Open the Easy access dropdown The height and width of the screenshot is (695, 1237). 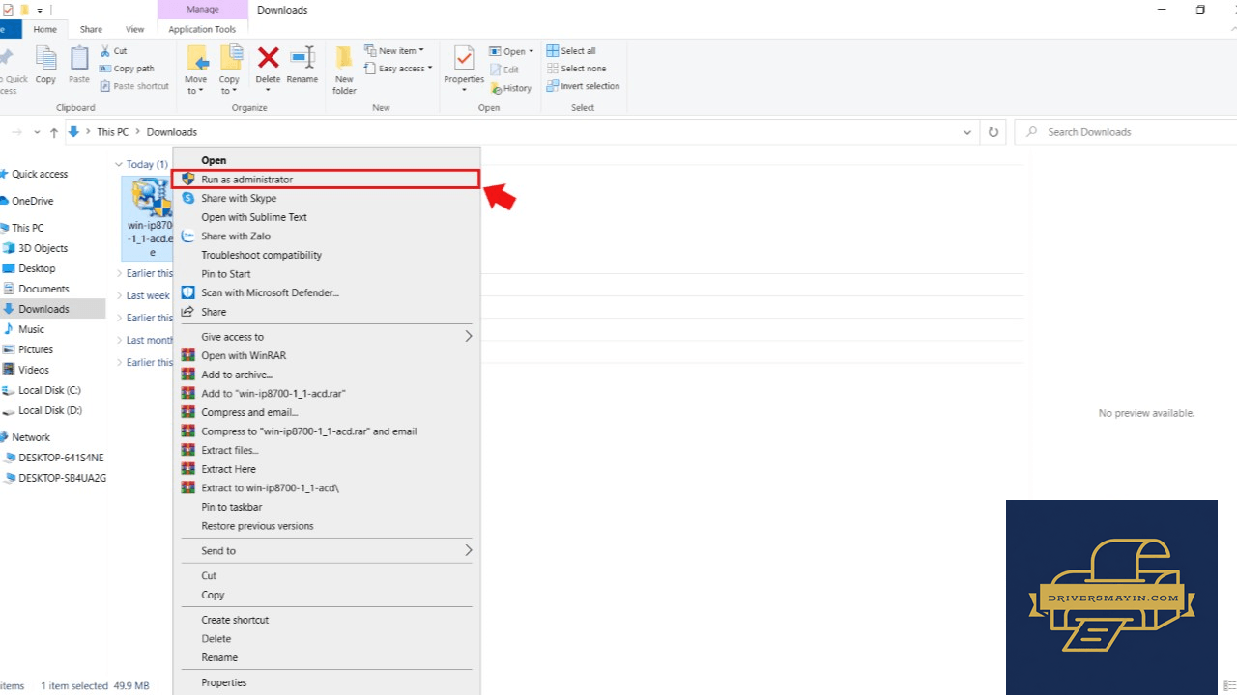[396, 69]
